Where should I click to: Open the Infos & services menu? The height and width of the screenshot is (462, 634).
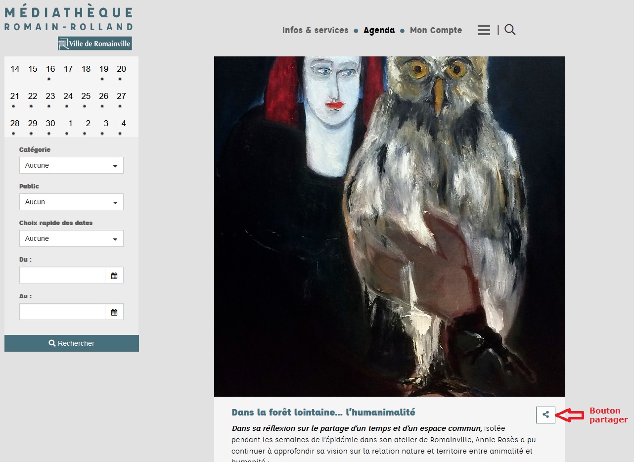316,30
